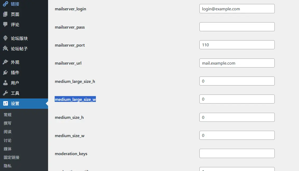The width and height of the screenshot is (299, 171).
Task: Click the moderation_keys text field
Action: tap(237, 154)
